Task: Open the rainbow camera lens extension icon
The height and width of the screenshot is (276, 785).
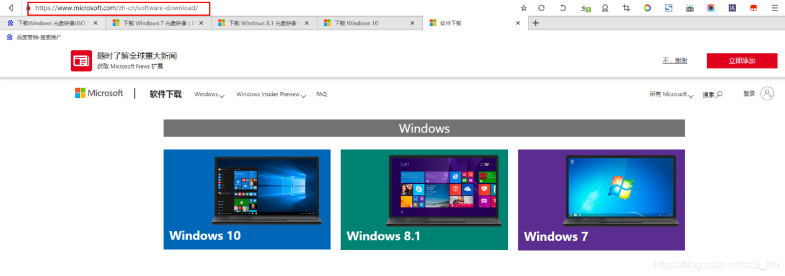Action: (711, 8)
